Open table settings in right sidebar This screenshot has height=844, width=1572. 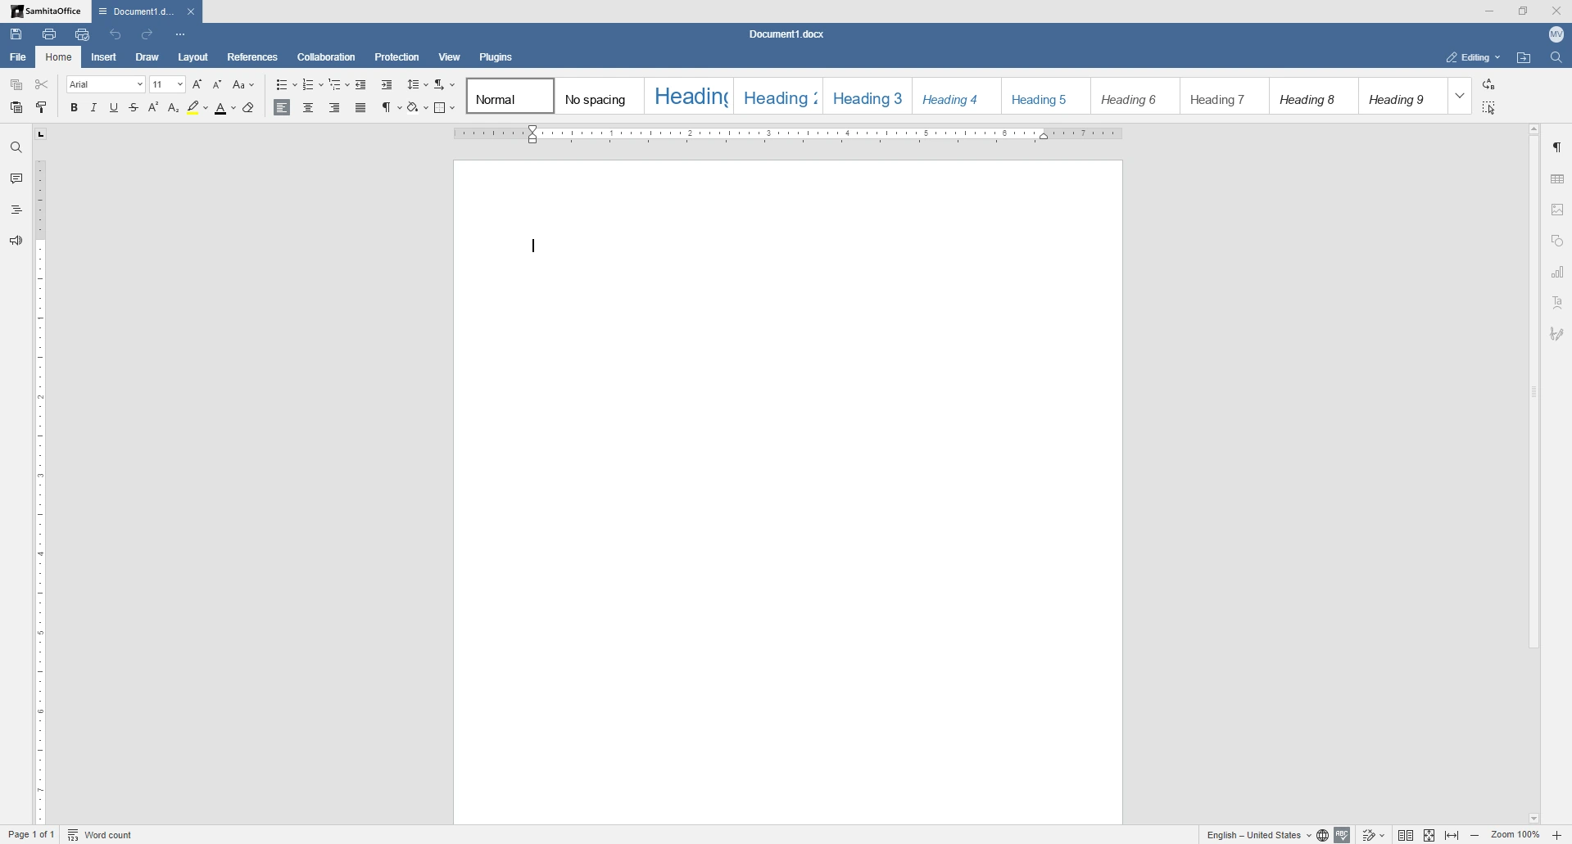[x=1558, y=178]
